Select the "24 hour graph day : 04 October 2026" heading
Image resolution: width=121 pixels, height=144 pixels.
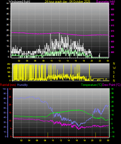click(x=68, y=2)
